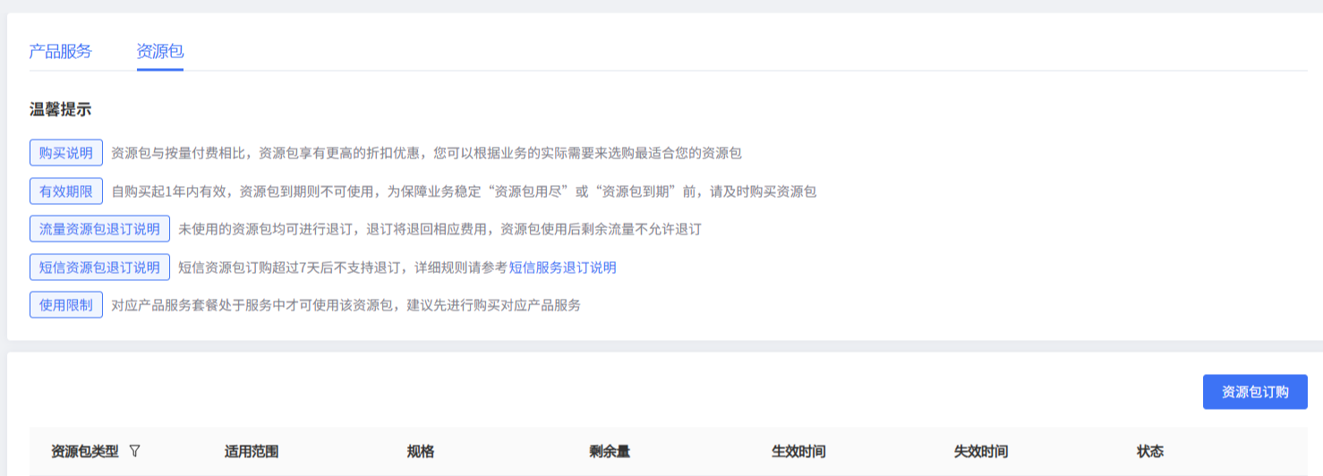Click the 短信资源包退订说明 tag
The width and height of the screenshot is (1323, 476).
click(99, 268)
